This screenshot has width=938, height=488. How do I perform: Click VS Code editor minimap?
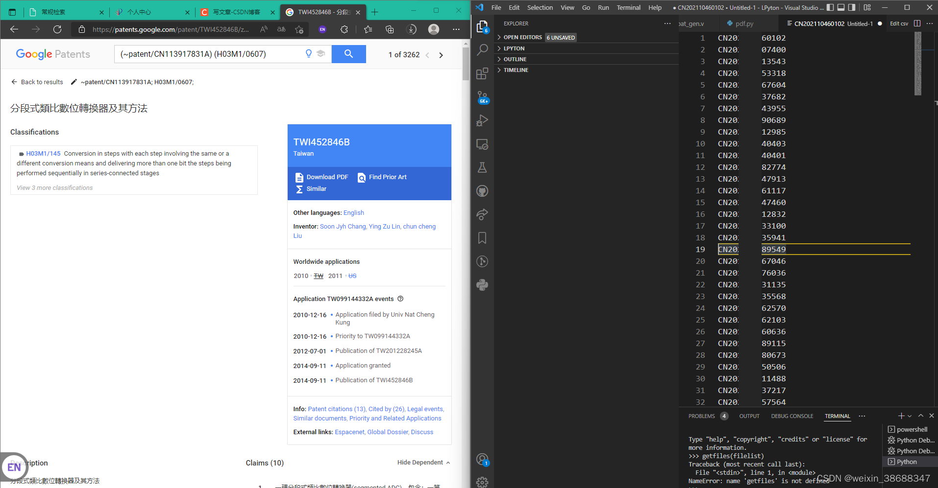(x=917, y=64)
